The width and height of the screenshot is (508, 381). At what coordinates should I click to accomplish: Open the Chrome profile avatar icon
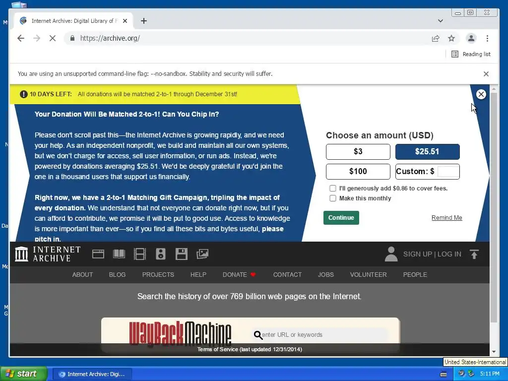pyautogui.click(x=471, y=38)
